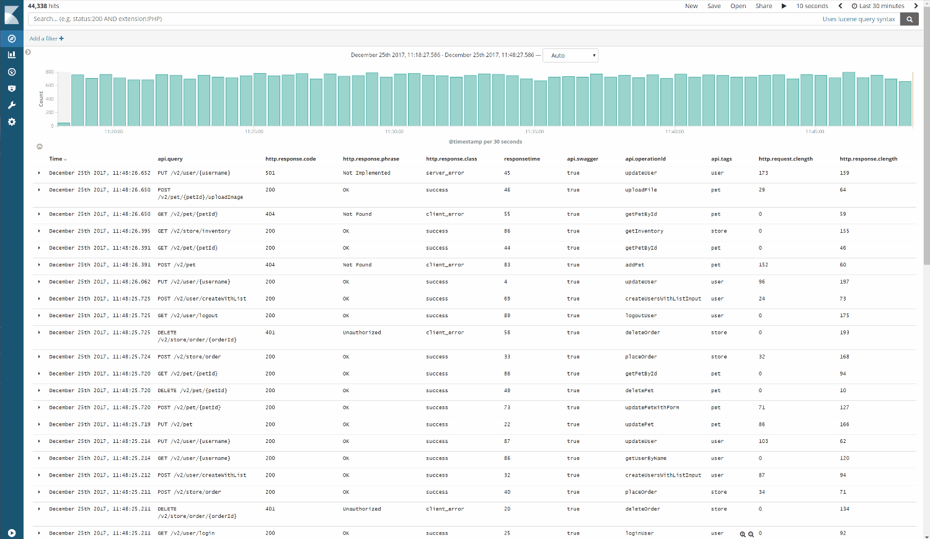Click inside the Search query field
This screenshot has width=930, height=539.
pyautogui.click(x=248, y=19)
